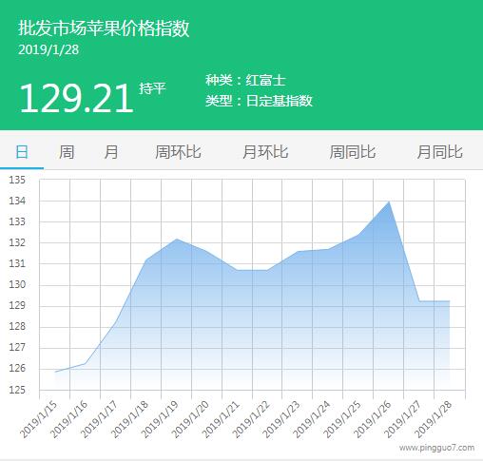Click the 种类：红富士 label
483x461 pixels.
pos(245,80)
